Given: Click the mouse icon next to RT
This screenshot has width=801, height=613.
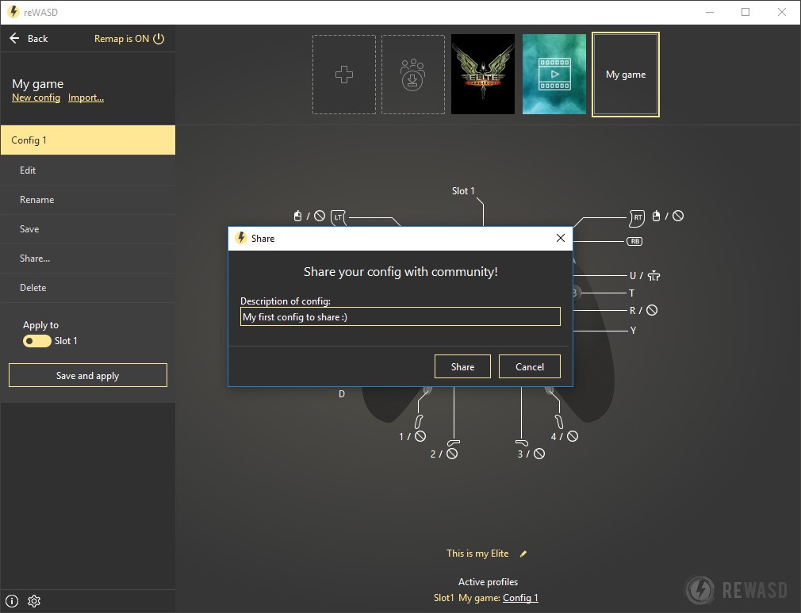Looking at the screenshot, I should point(657,216).
